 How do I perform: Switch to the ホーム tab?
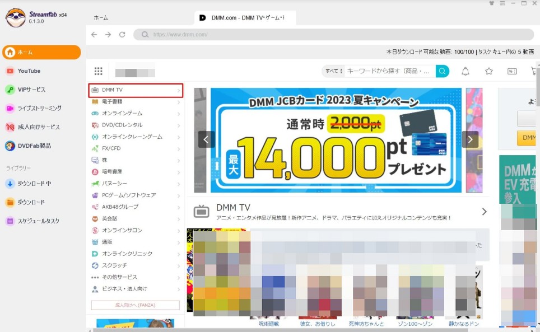(x=101, y=17)
